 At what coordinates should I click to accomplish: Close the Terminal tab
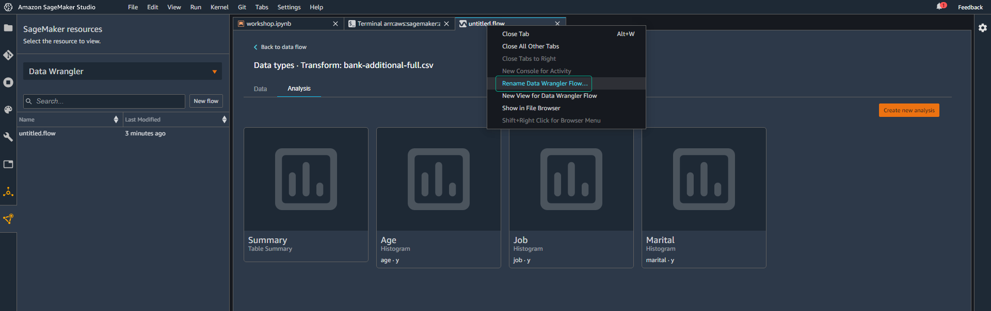446,24
